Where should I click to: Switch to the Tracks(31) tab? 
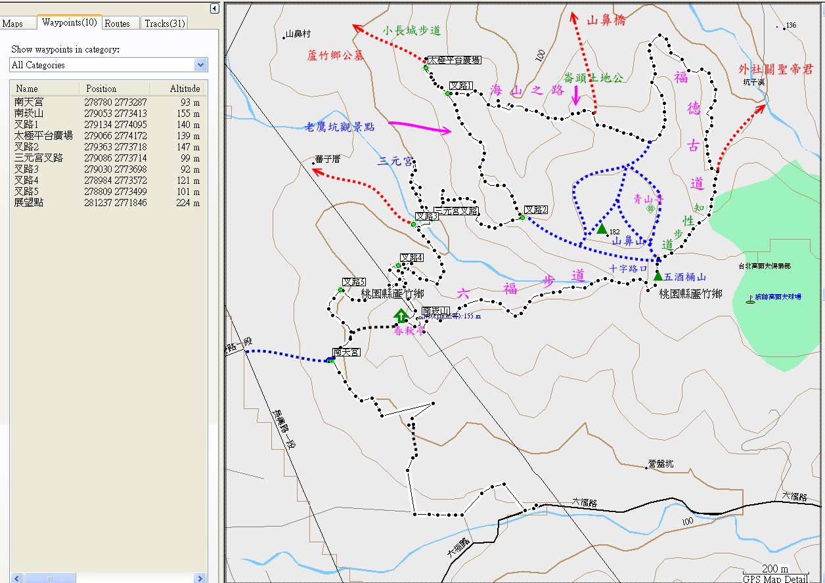coord(165,24)
